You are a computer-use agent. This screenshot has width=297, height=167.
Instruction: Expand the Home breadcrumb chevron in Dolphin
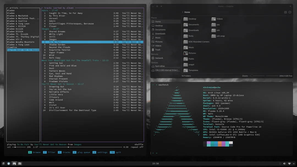coord(183,12)
